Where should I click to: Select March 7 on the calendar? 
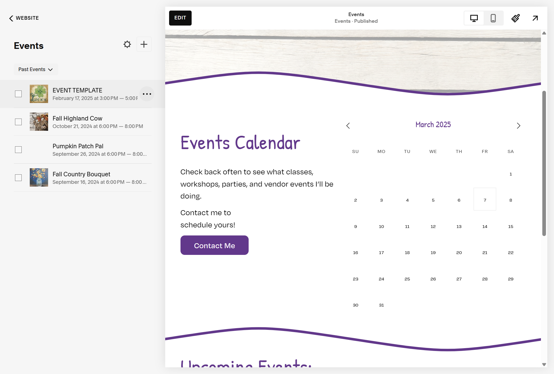coord(485,199)
